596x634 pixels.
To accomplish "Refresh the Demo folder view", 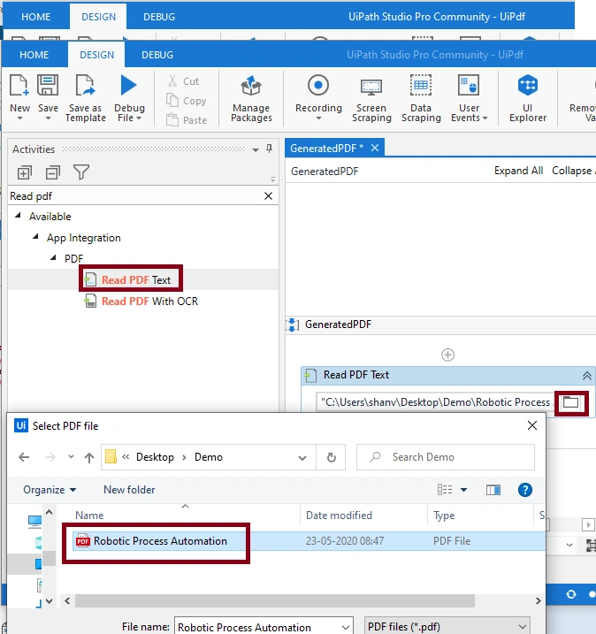I will (331, 457).
